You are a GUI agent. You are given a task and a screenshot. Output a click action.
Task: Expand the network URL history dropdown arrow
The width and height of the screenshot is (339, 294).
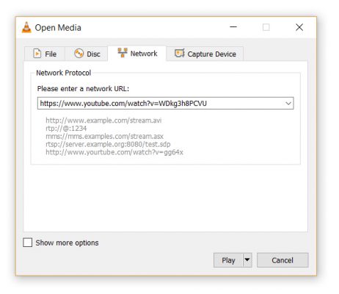[x=288, y=103]
